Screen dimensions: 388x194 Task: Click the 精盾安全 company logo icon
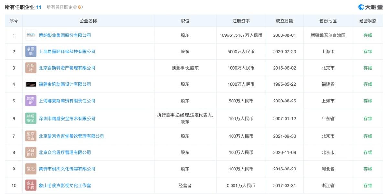(x=31, y=119)
